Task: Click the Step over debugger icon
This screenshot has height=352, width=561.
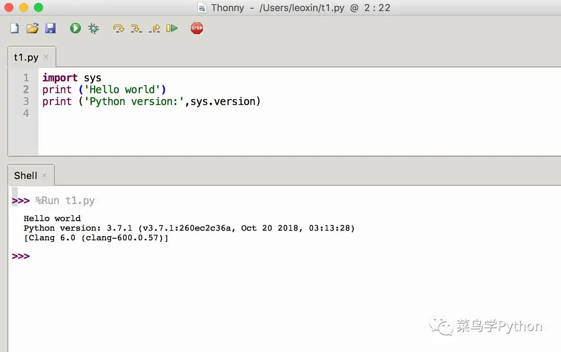Action: click(x=119, y=29)
